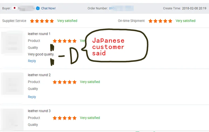Click Very satisfied beside Supplier Service

[x=67, y=21]
